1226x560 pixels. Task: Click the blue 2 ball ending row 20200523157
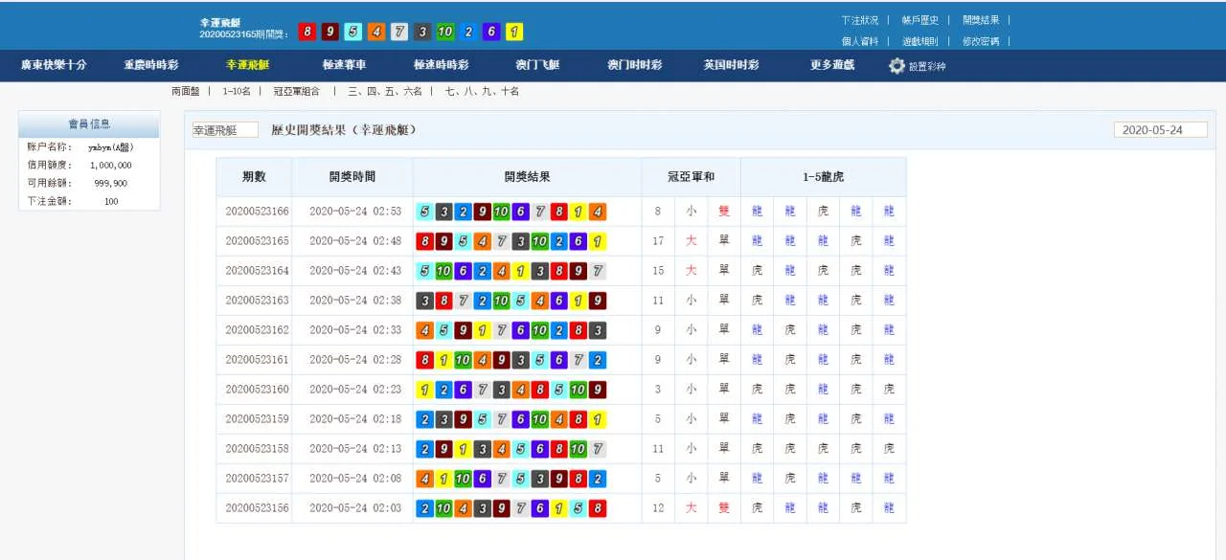point(597,479)
